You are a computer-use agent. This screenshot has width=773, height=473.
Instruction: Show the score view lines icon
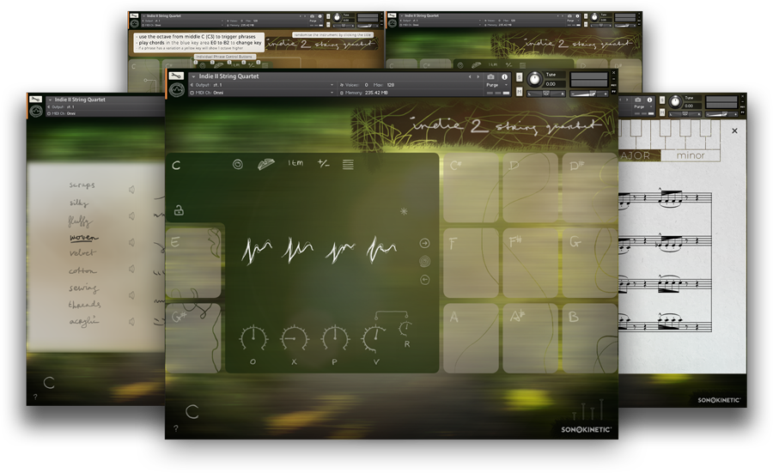tap(348, 164)
